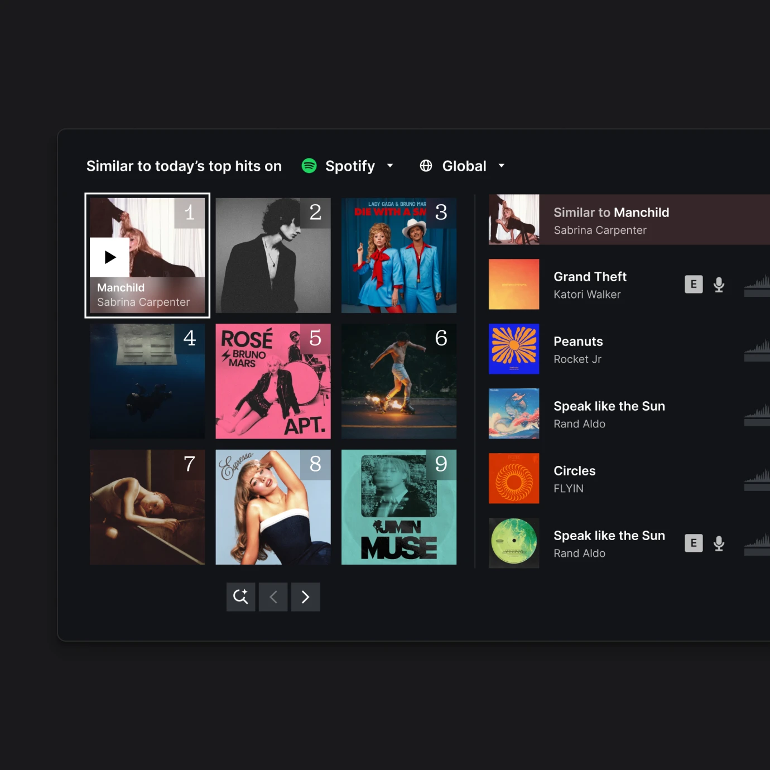The image size is (770, 770).
Task: Select top hit number 4 underwater cover
Action: tap(147, 381)
